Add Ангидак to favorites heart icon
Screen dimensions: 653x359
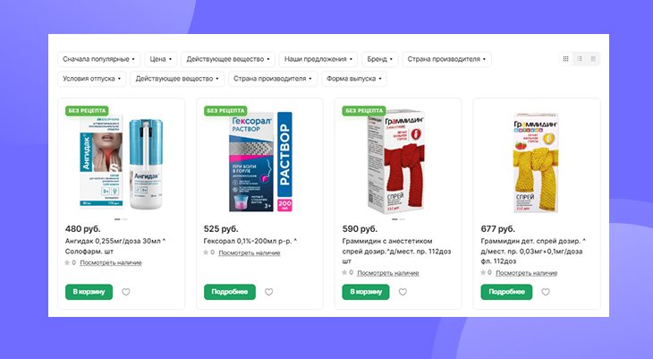[126, 292]
